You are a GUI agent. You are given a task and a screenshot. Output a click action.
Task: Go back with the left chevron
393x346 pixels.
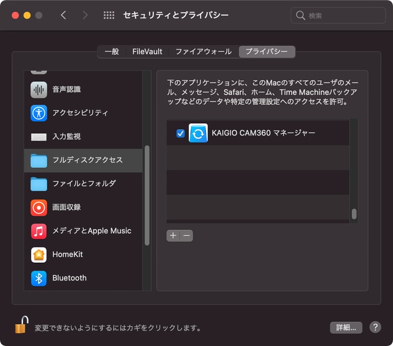pos(64,15)
